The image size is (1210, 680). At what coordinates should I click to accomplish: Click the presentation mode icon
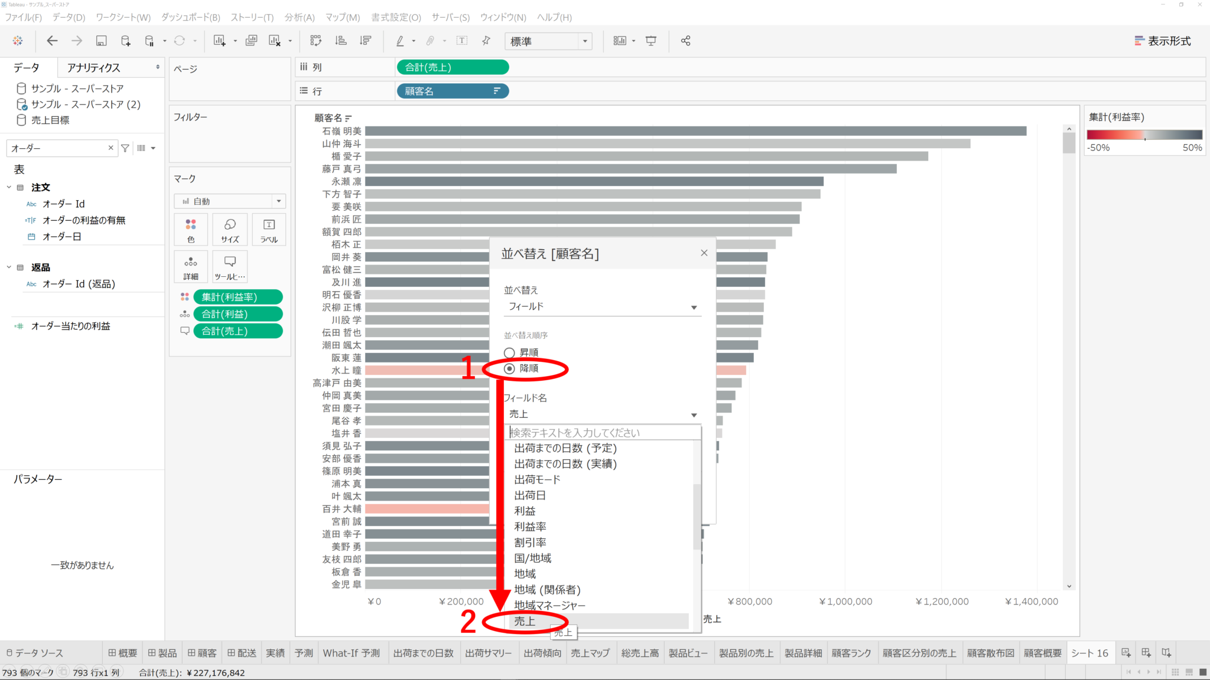click(650, 41)
